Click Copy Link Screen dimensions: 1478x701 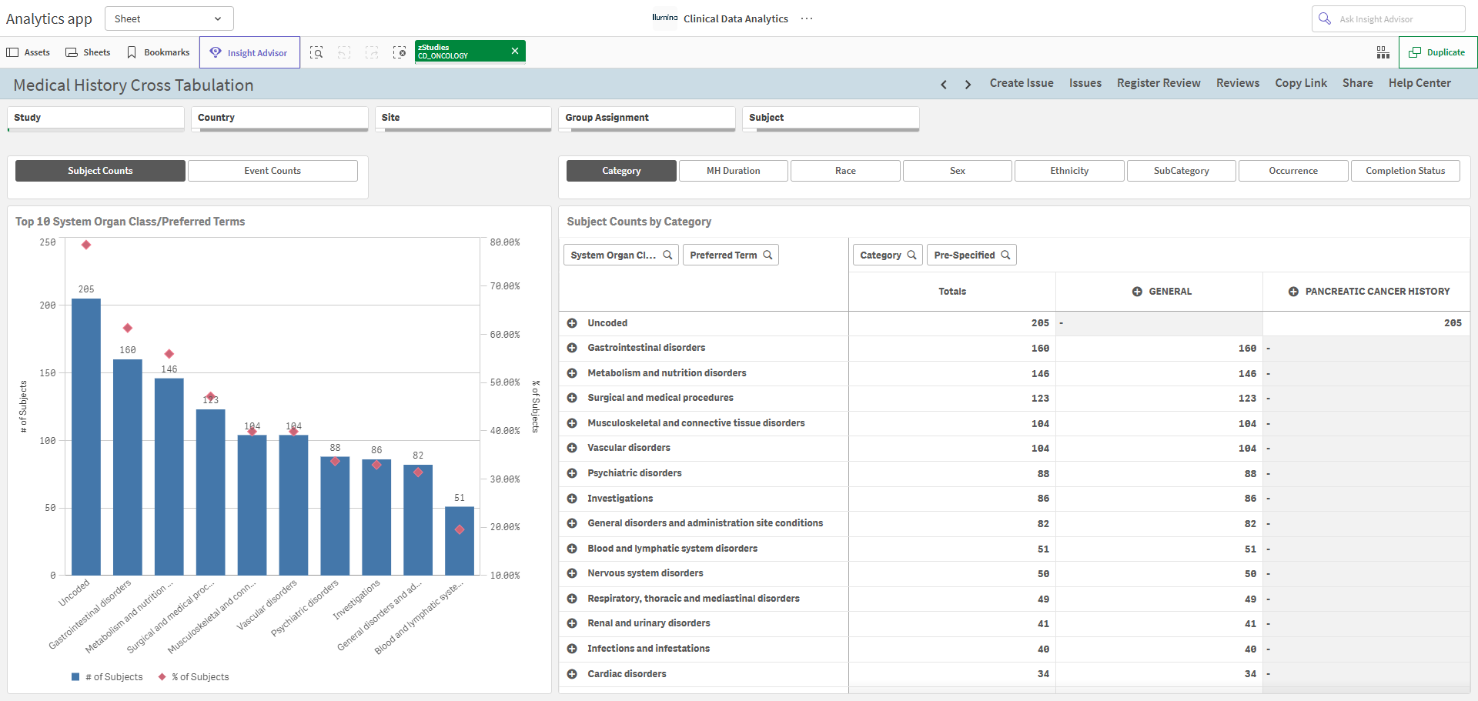pyautogui.click(x=1301, y=83)
